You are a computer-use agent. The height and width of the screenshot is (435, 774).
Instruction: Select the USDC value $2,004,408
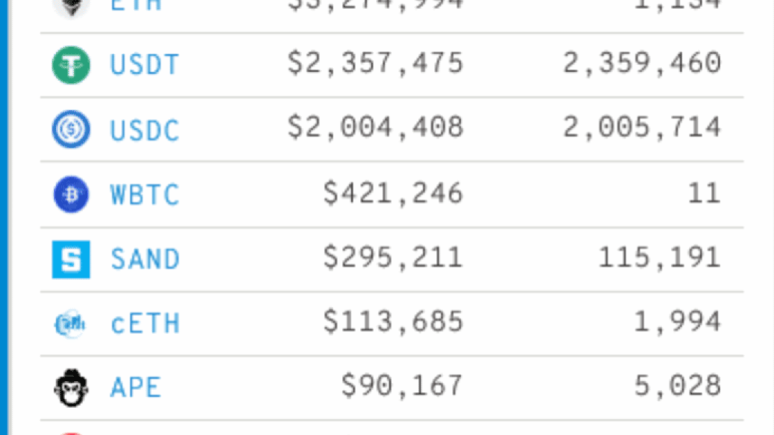(375, 128)
